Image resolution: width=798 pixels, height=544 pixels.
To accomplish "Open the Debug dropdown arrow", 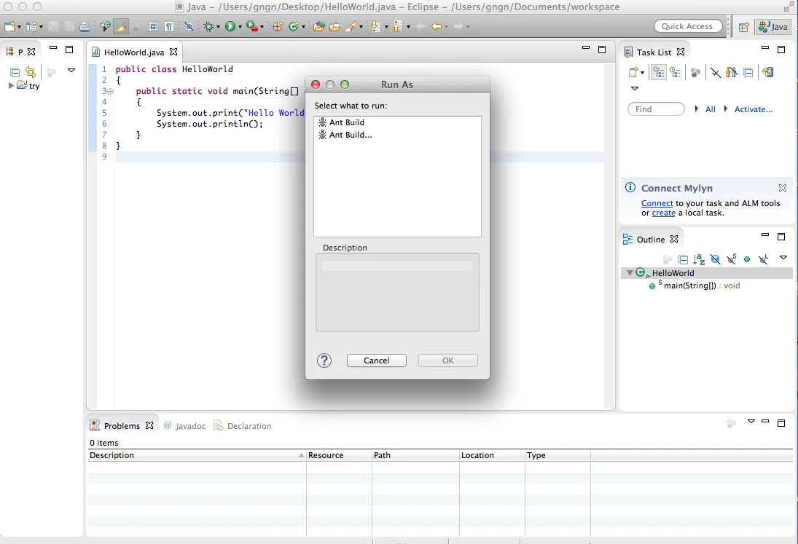I will point(218,27).
